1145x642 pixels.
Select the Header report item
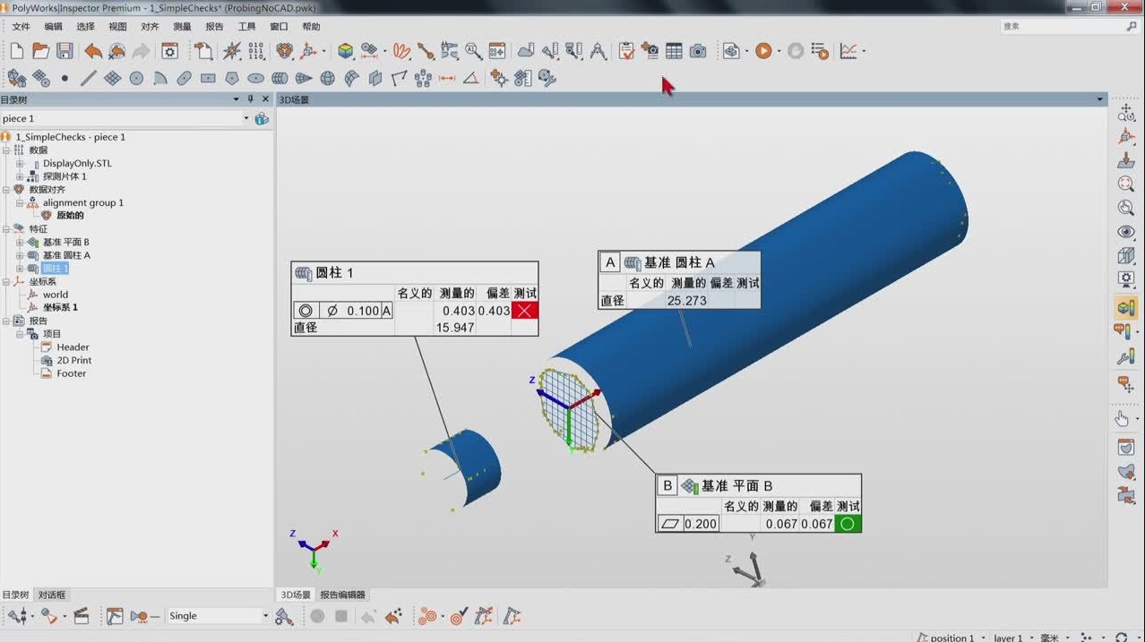[x=73, y=347]
